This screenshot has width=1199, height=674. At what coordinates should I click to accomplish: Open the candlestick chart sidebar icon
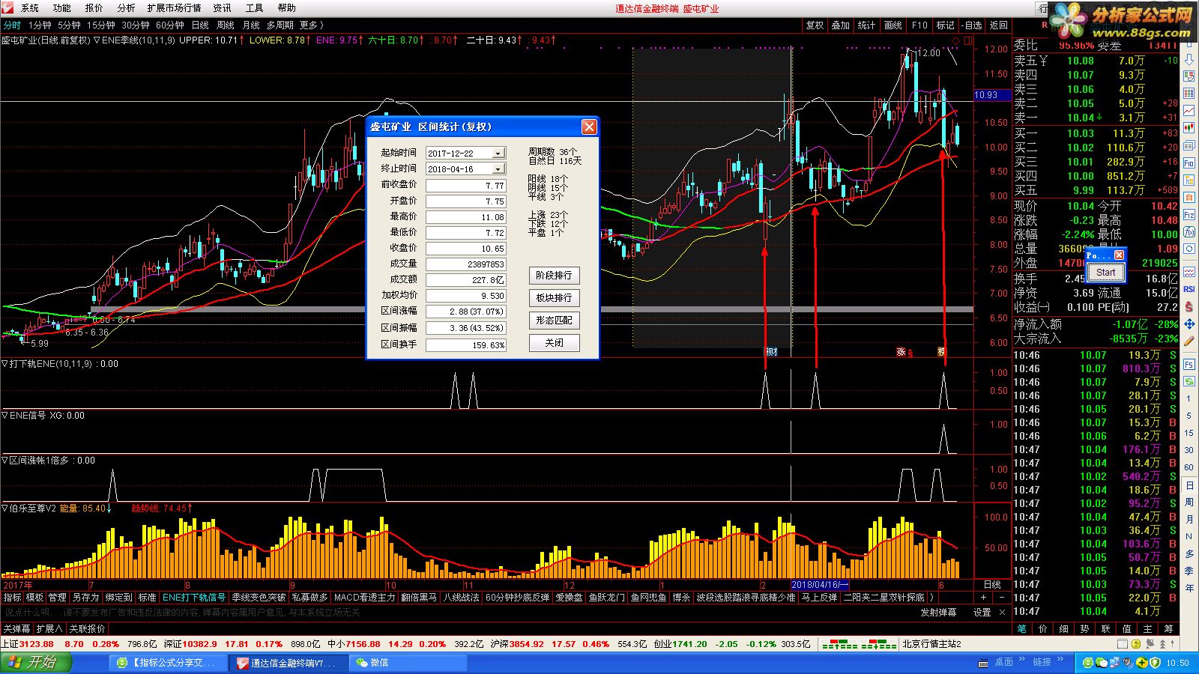[x=1189, y=128]
